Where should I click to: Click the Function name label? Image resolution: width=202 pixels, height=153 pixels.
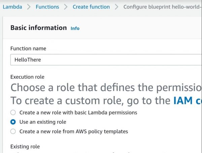[28, 49]
